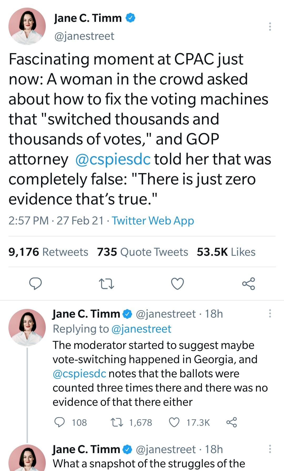Screen dimensions: 284x471
Task: Click the blue verified badge beside Jane C. Timm
Action: point(130,18)
